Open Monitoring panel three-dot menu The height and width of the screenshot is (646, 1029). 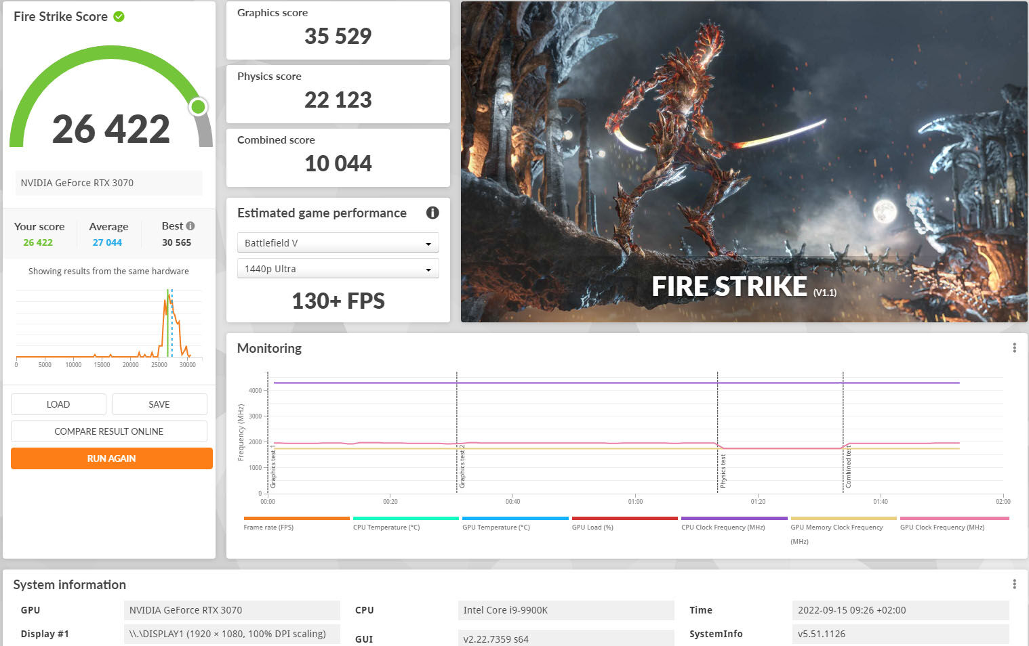1014,348
